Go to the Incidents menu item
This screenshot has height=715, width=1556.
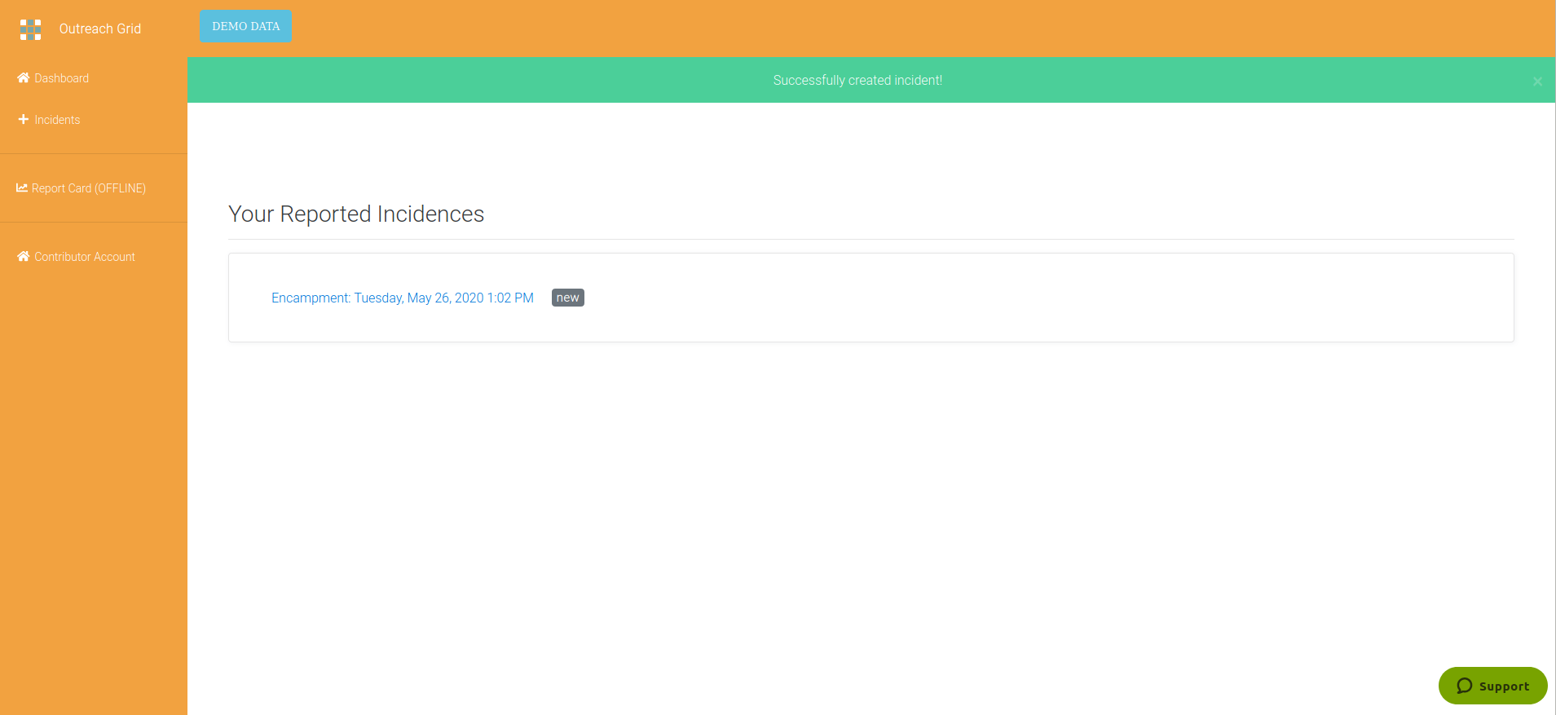57,120
